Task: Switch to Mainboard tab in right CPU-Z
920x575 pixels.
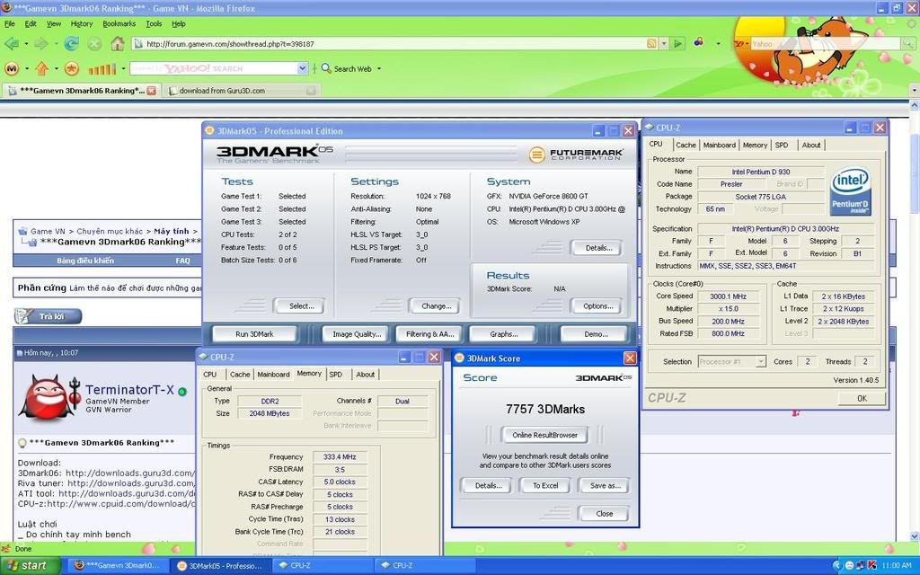Action: coord(720,145)
